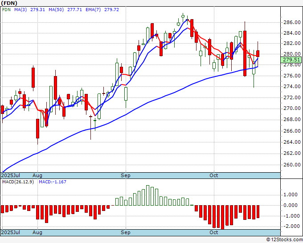
Task: Click Oct on the MACD date axis
Action: coord(214,232)
